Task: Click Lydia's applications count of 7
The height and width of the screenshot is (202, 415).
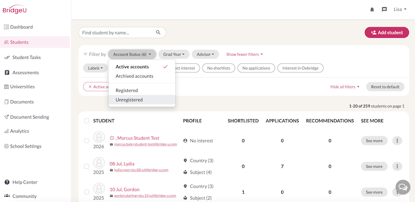Action: click(282, 166)
